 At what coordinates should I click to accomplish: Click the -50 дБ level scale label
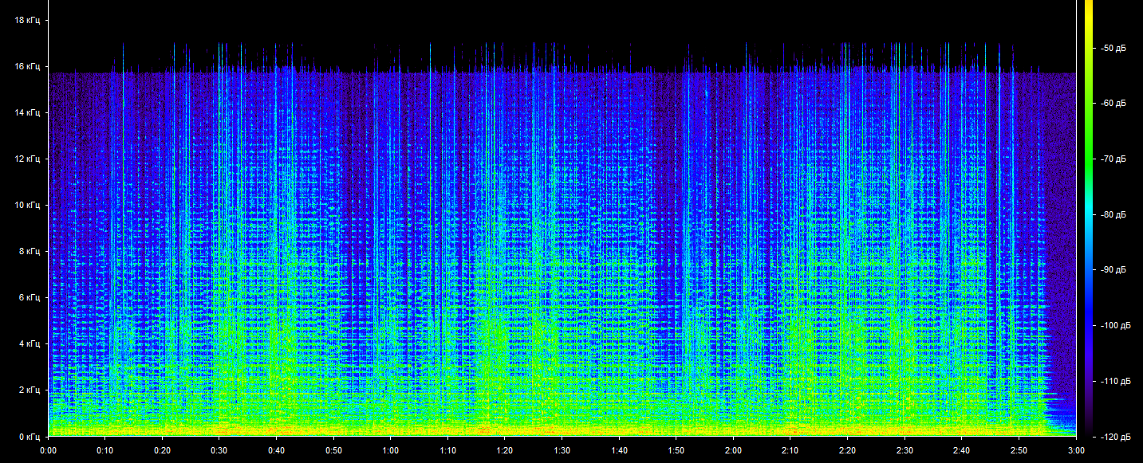coord(1113,48)
